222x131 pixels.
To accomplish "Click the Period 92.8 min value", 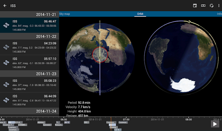I will click(x=84, y=103).
